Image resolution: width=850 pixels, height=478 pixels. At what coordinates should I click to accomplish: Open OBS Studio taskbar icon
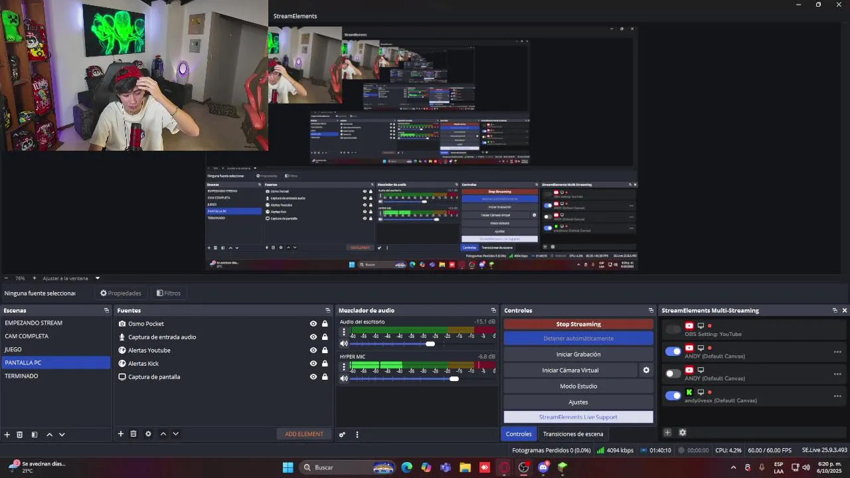524,467
